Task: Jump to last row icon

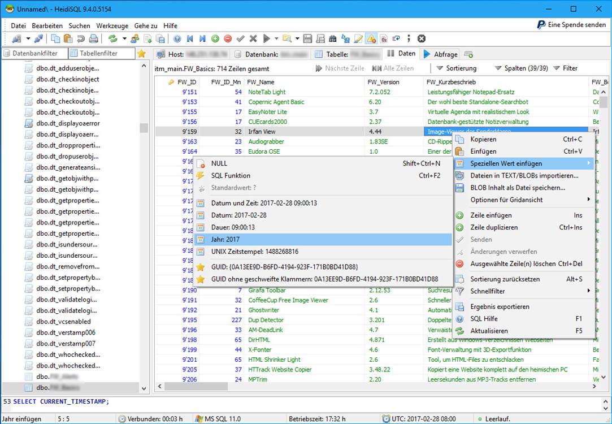Action: tap(202, 38)
